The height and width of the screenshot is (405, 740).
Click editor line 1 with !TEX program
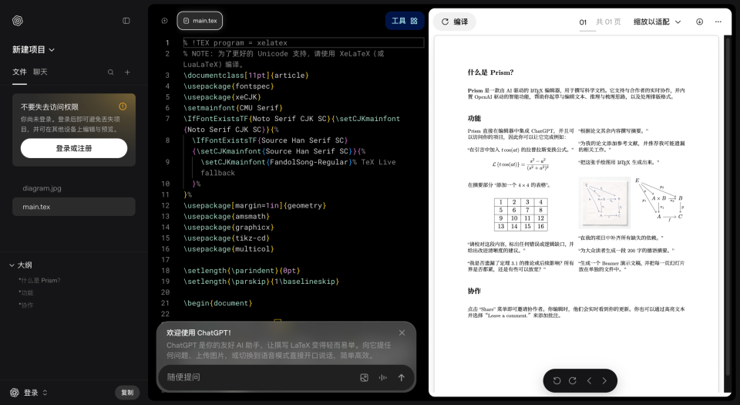tap(303, 42)
